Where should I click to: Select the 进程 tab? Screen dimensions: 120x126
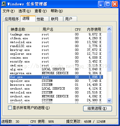[x=28, y=18]
